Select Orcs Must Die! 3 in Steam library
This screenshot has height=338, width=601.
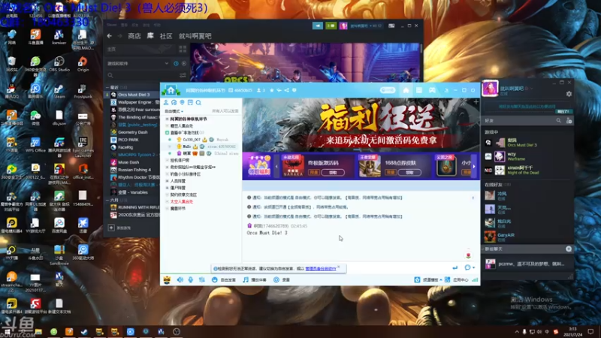tap(134, 95)
